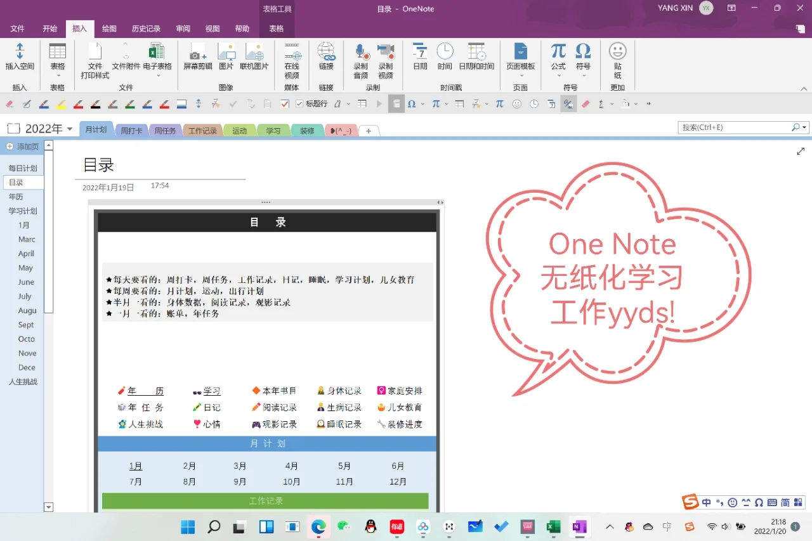Pick the black pen
The height and width of the screenshot is (541, 812).
96,104
